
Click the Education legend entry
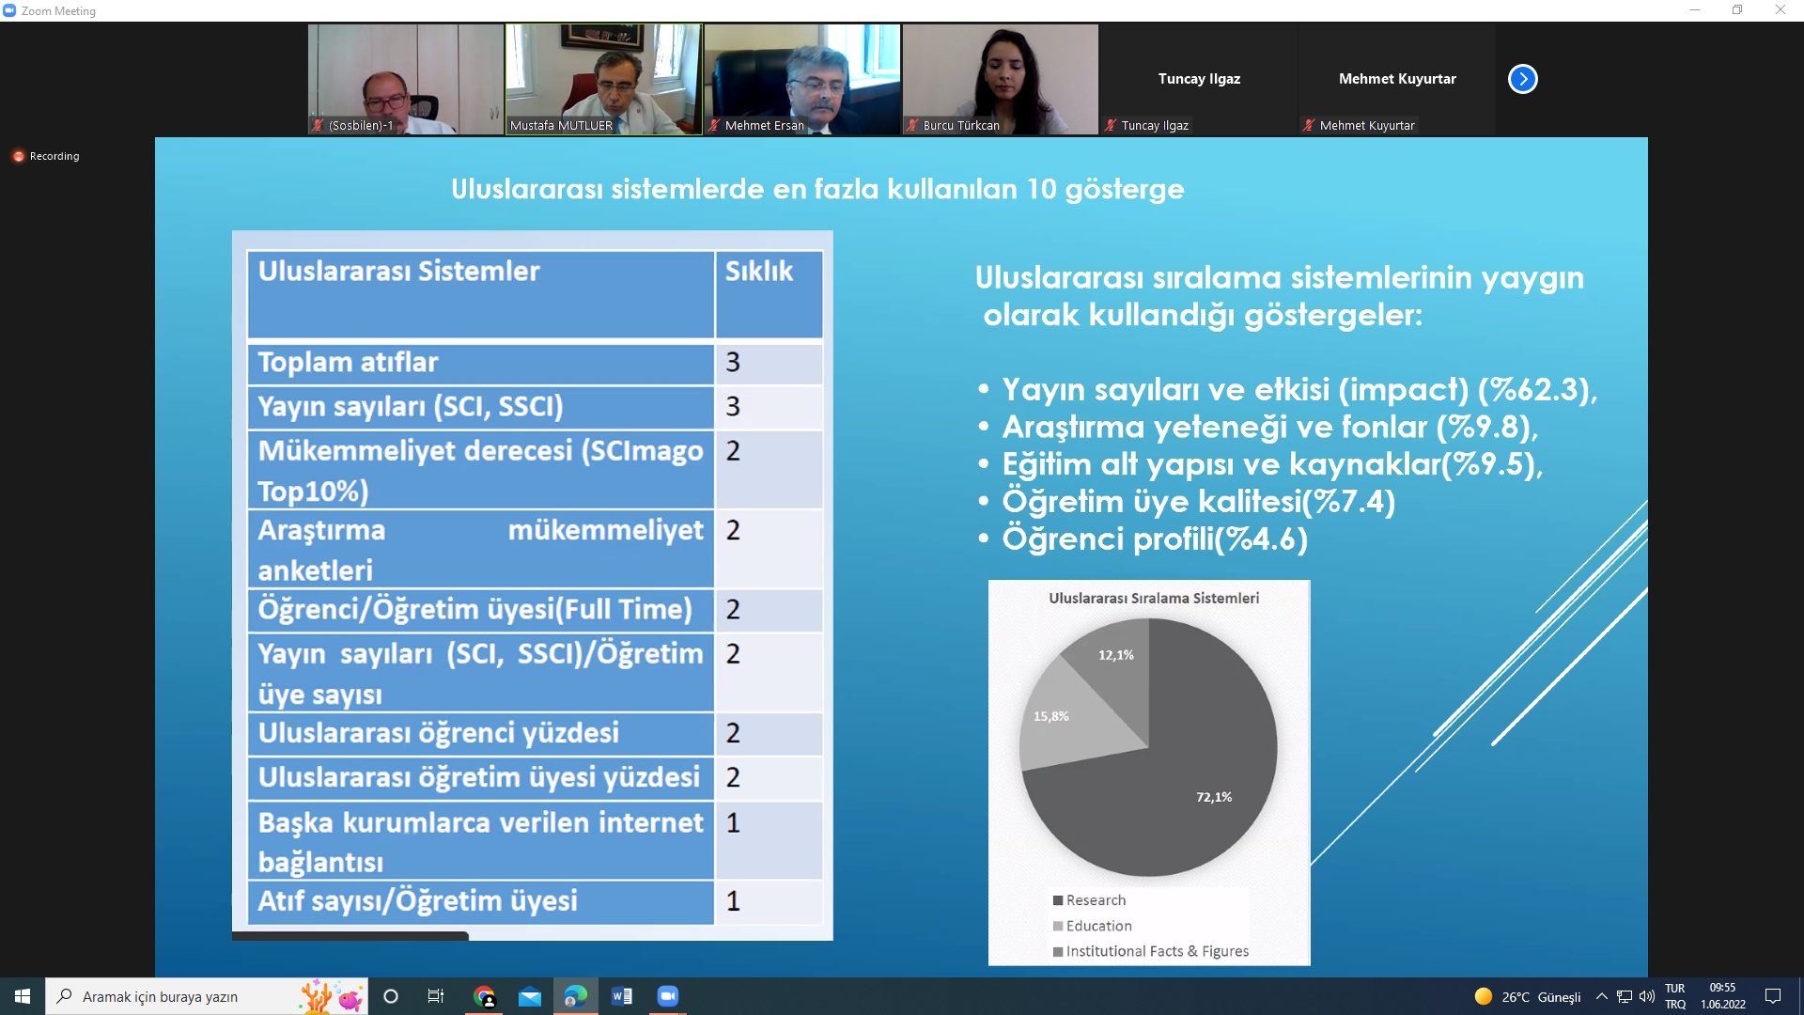pos(1093,926)
